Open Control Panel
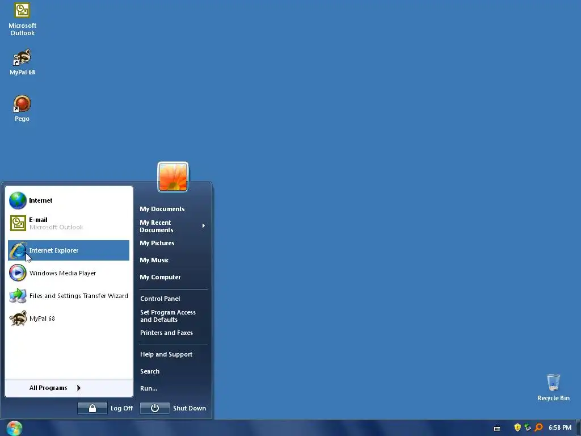Image resolution: width=581 pixels, height=436 pixels. [x=160, y=299]
